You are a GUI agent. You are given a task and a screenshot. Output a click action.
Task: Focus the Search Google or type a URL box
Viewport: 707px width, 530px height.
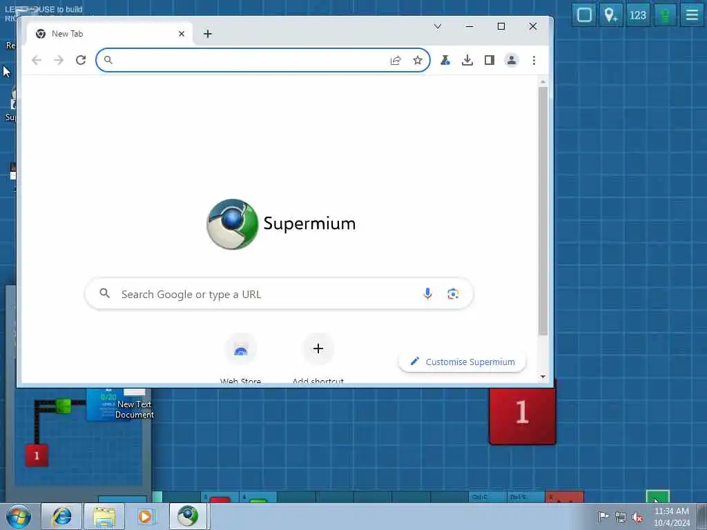pyautogui.click(x=279, y=294)
